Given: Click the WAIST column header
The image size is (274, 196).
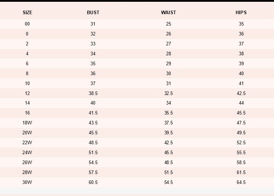Looking at the screenshot, I should (x=169, y=12).
